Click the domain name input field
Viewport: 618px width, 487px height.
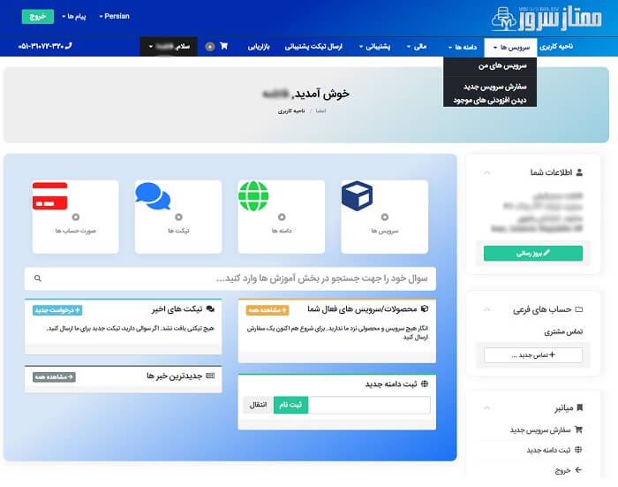[x=369, y=405]
